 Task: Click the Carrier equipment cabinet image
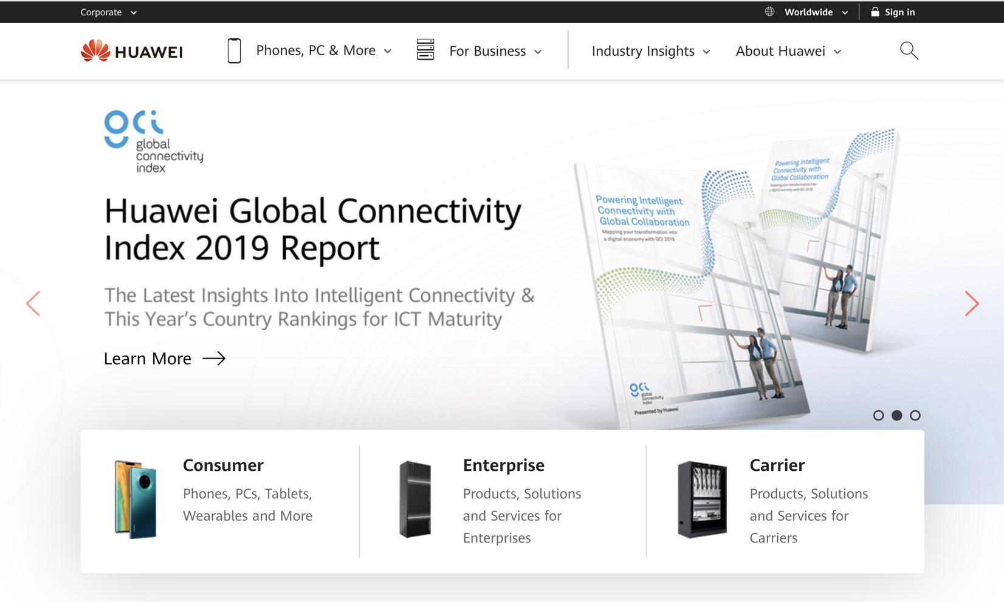702,499
